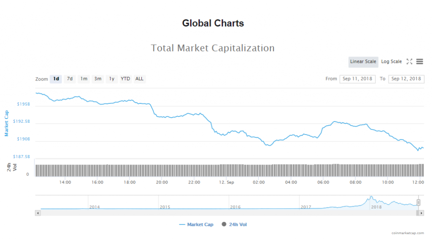Toggle Market Cap series in legend

196,225
